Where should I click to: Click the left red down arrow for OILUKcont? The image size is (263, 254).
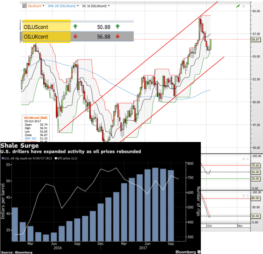coord(75,36)
